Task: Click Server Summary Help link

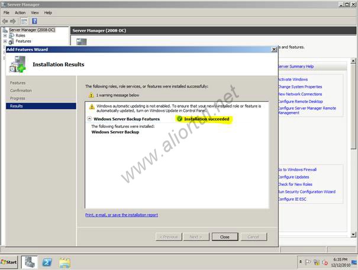Action: point(296,66)
